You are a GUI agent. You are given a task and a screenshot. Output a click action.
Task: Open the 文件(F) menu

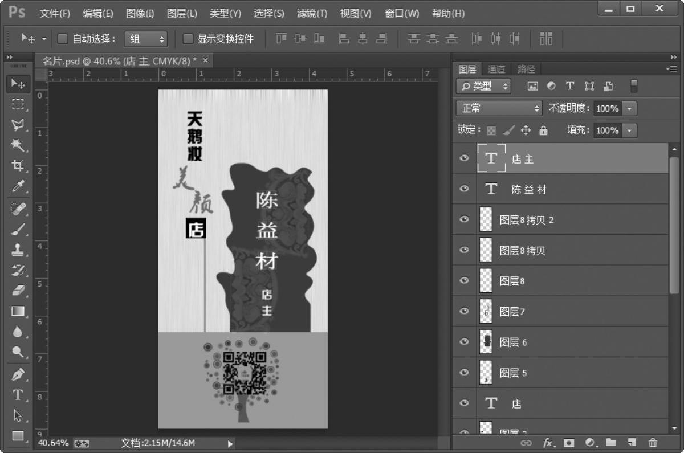(55, 13)
